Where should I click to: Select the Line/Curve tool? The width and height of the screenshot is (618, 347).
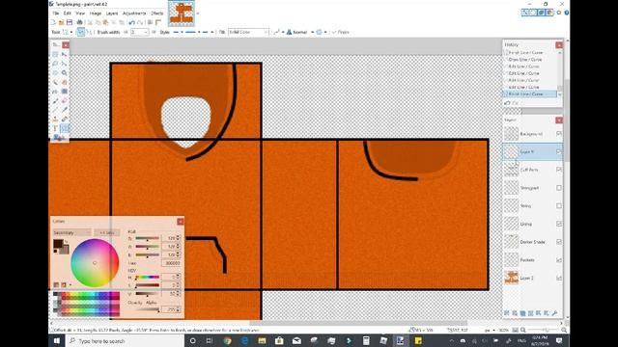click(65, 128)
